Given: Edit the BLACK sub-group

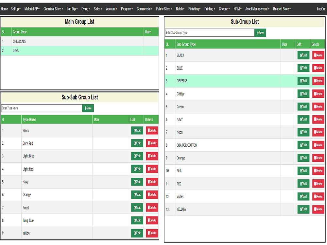Looking at the screenshot, I should click(303, 55).
